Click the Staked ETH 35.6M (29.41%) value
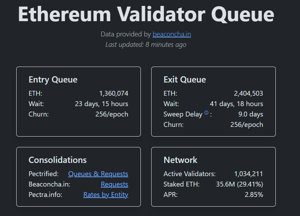 [239, 184]
